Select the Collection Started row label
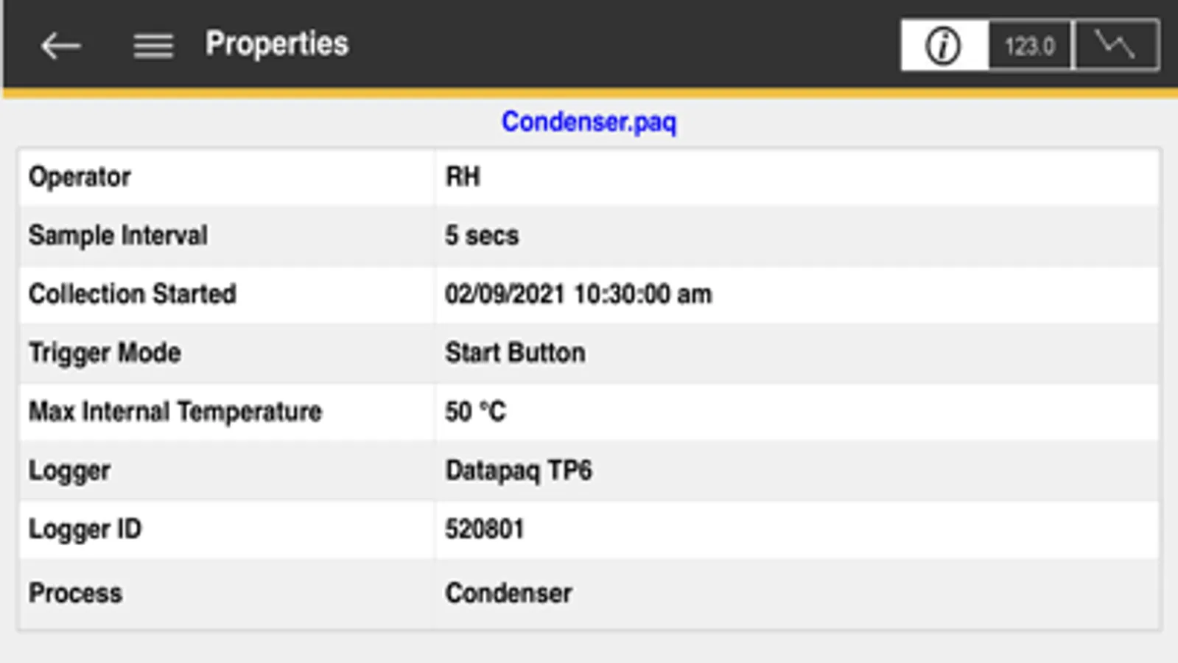The height and width of the screenshot is (663, 1178). 133,294
